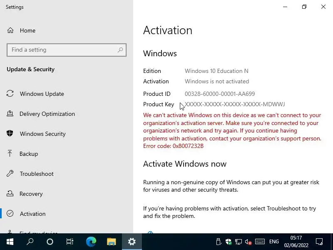Click the Windows is not activated status
This screenshot has height=250, width=333.
point(217,81)
